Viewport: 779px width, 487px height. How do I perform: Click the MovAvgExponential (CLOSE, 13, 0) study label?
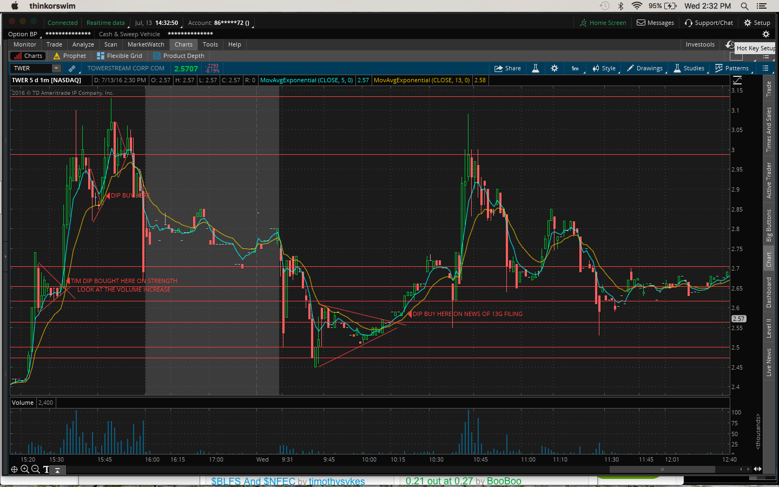click(x=421, y=80)
